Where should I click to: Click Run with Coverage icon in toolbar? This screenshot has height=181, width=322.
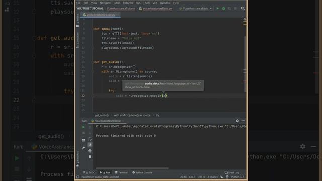coord(229,8)
